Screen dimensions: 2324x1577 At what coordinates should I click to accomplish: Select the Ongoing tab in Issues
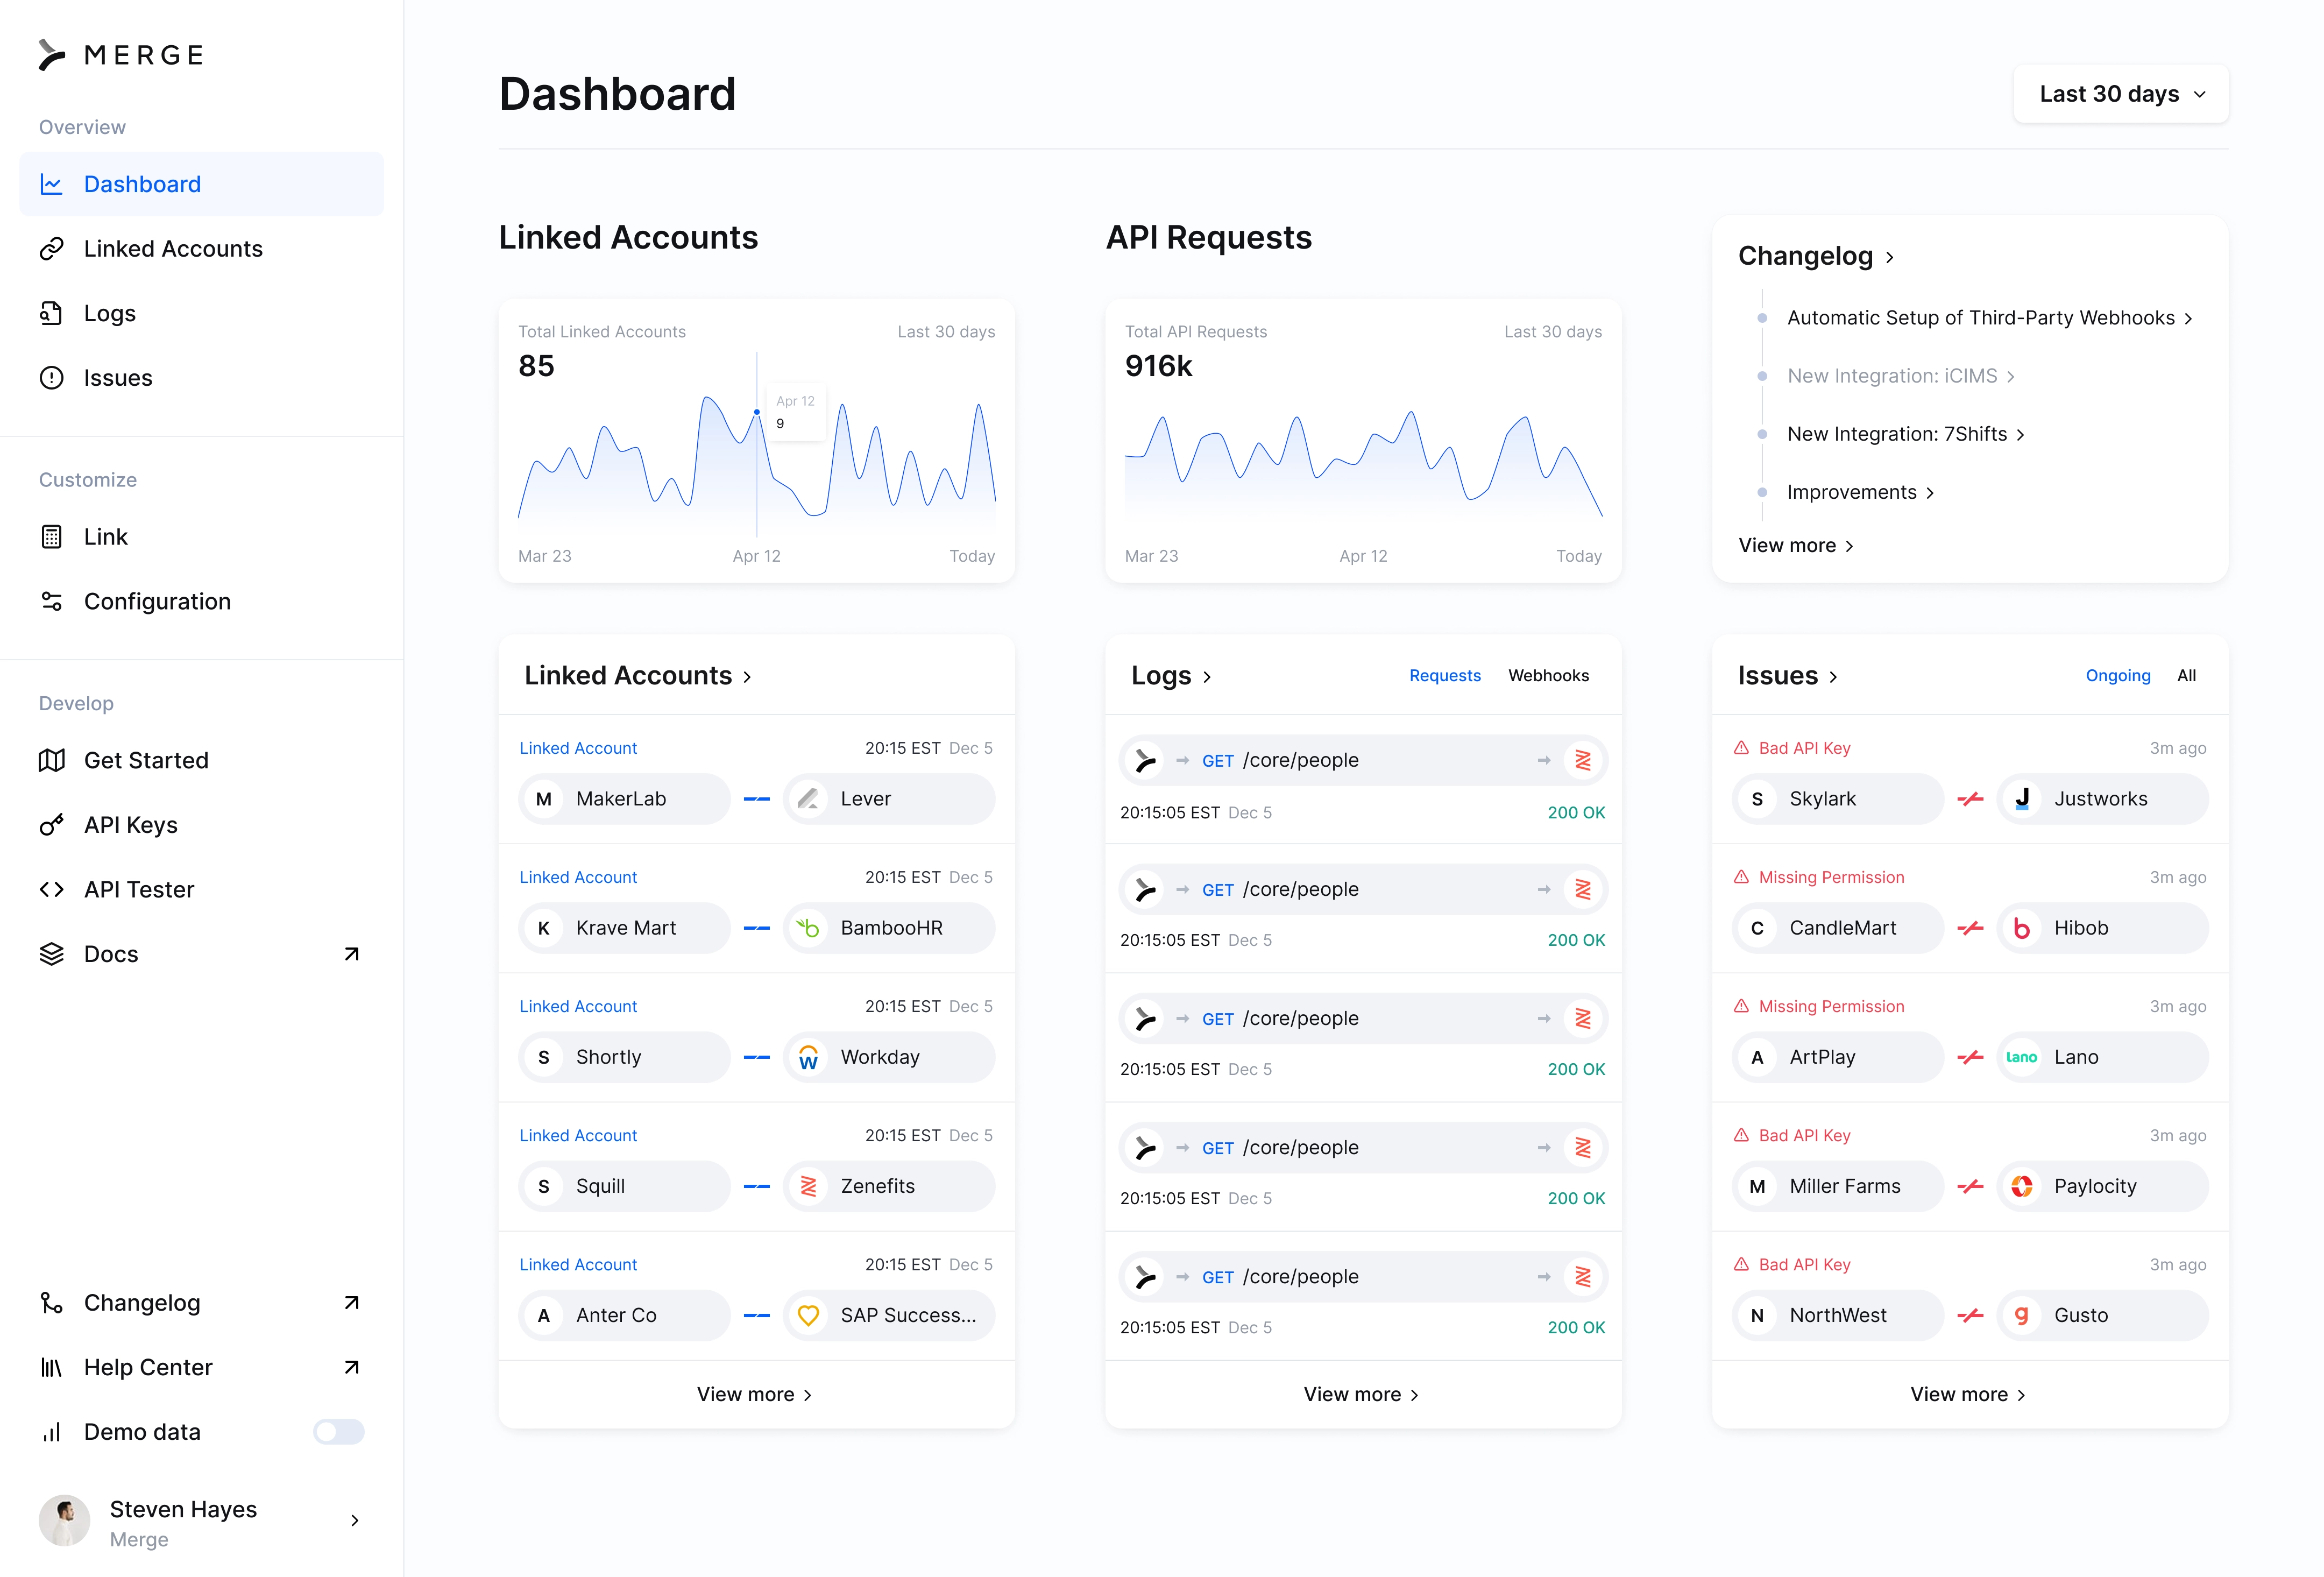pos(2118,676)
